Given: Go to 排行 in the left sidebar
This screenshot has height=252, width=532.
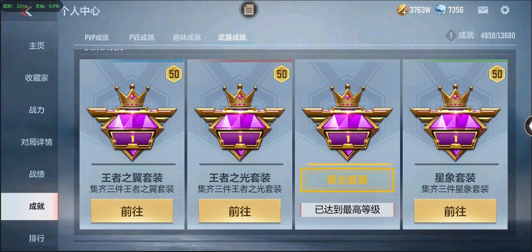Looking at the screenshot, I should [37, 238].
